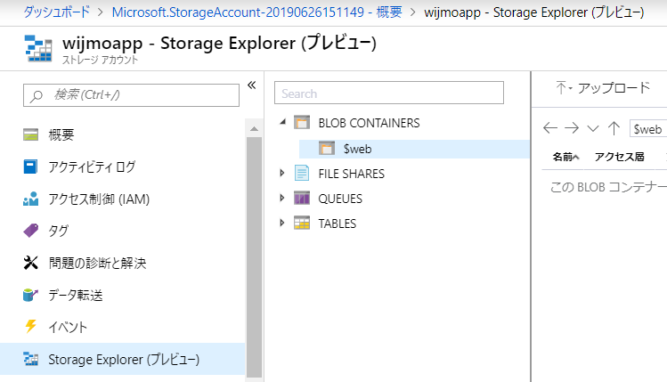667x382 pixels.
Task: Open the データ転送 menu item
Action: coord(76,295)
